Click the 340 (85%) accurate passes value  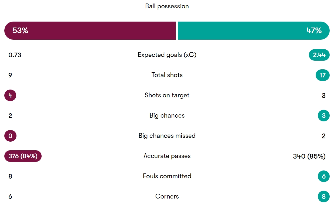309,156
